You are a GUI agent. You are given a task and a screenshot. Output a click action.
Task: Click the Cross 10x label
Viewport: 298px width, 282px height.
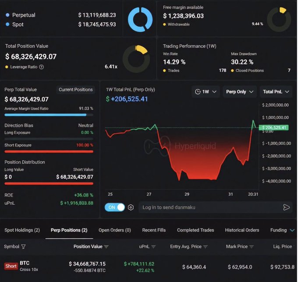tap(29, 270)
